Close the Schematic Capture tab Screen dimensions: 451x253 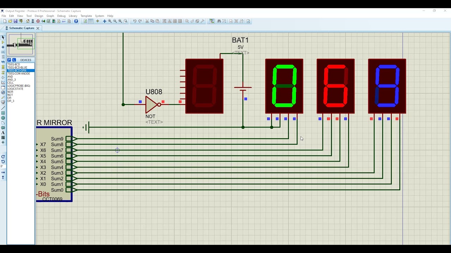click(x=38, y=28)
